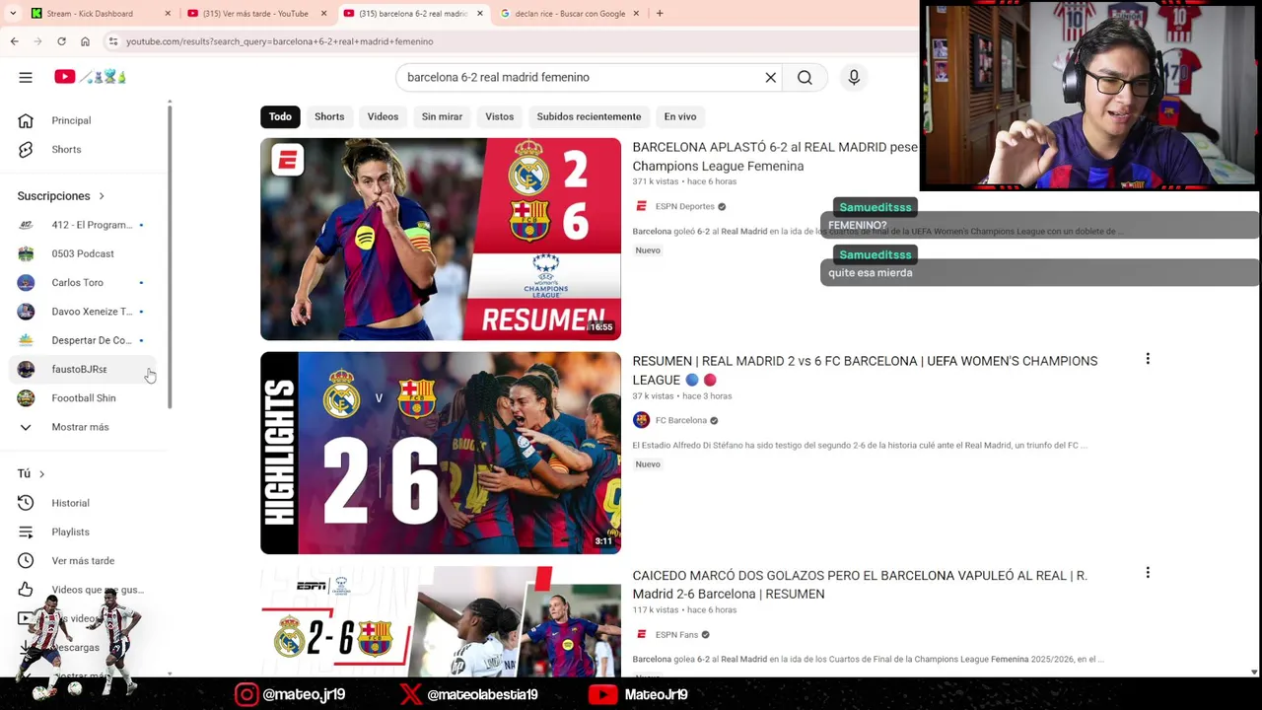The width and height of the screenshot is (1262, 710).
Task: Go back with browser back arrow
Action: point(14,41)
